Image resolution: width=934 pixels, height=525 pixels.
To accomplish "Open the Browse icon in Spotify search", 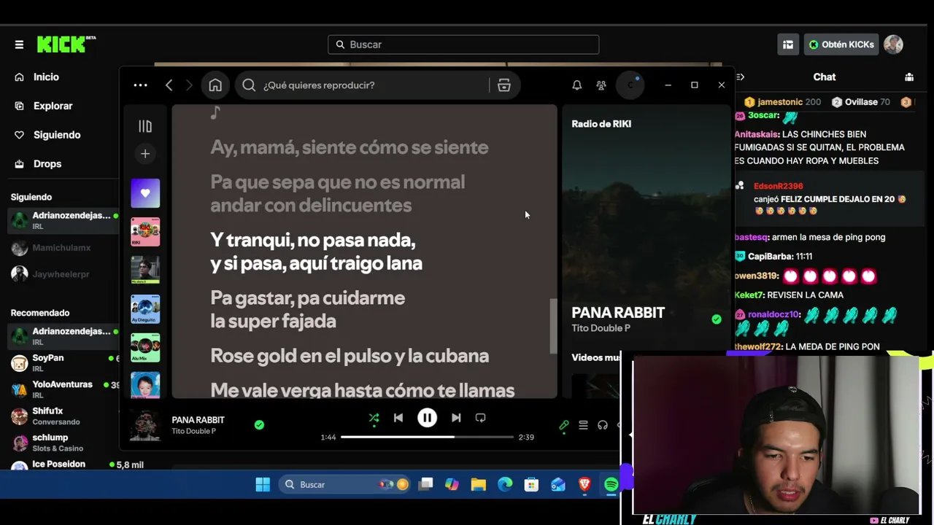I will [x=503, y=85].
